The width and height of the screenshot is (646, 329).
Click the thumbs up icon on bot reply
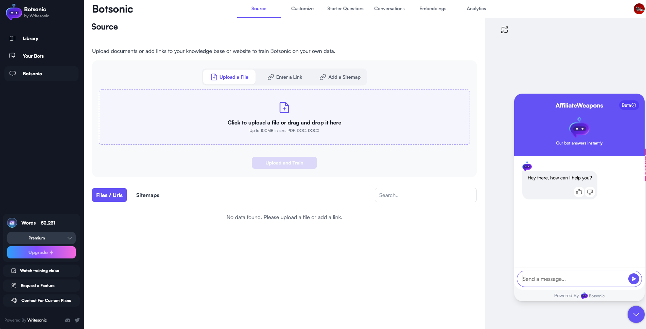coord(579,192)
